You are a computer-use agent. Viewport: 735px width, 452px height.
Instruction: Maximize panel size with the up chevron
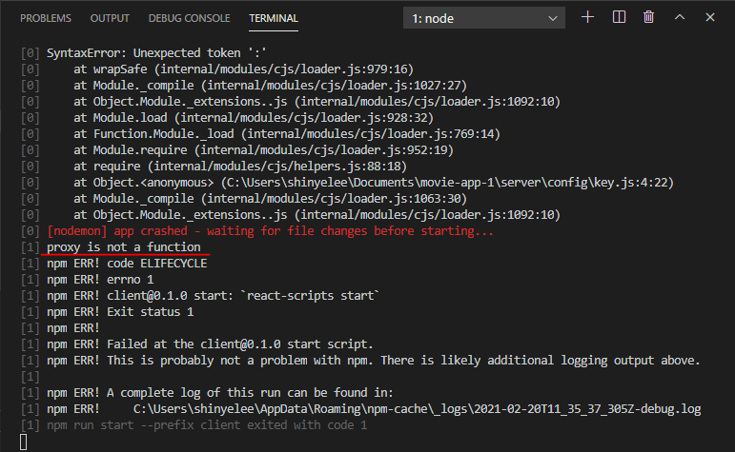680,17
